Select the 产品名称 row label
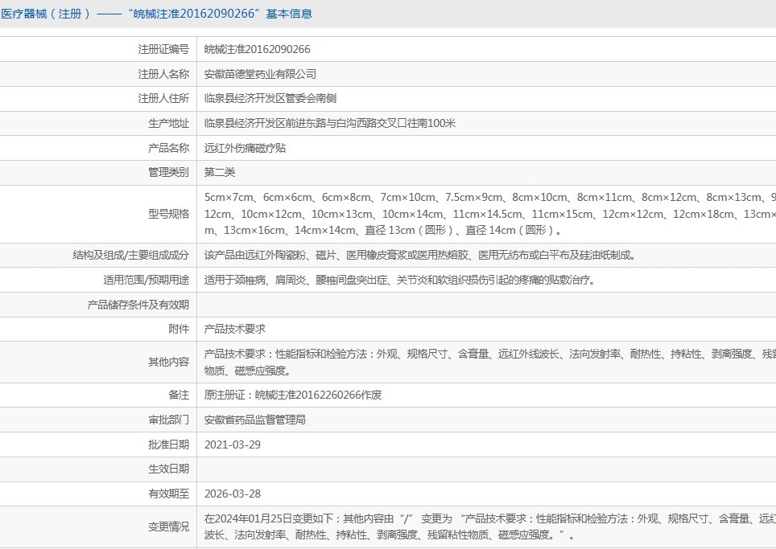The height and width of the screenshot is (549, 776). tap(168, 148)
